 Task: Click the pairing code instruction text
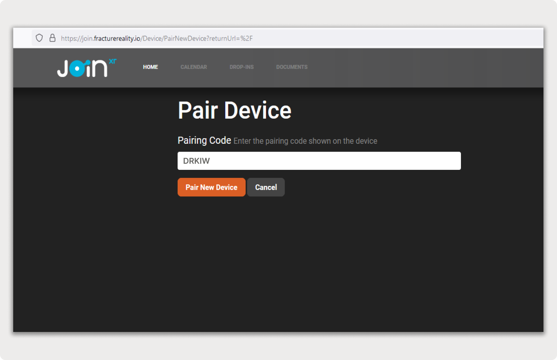(305, 141)
